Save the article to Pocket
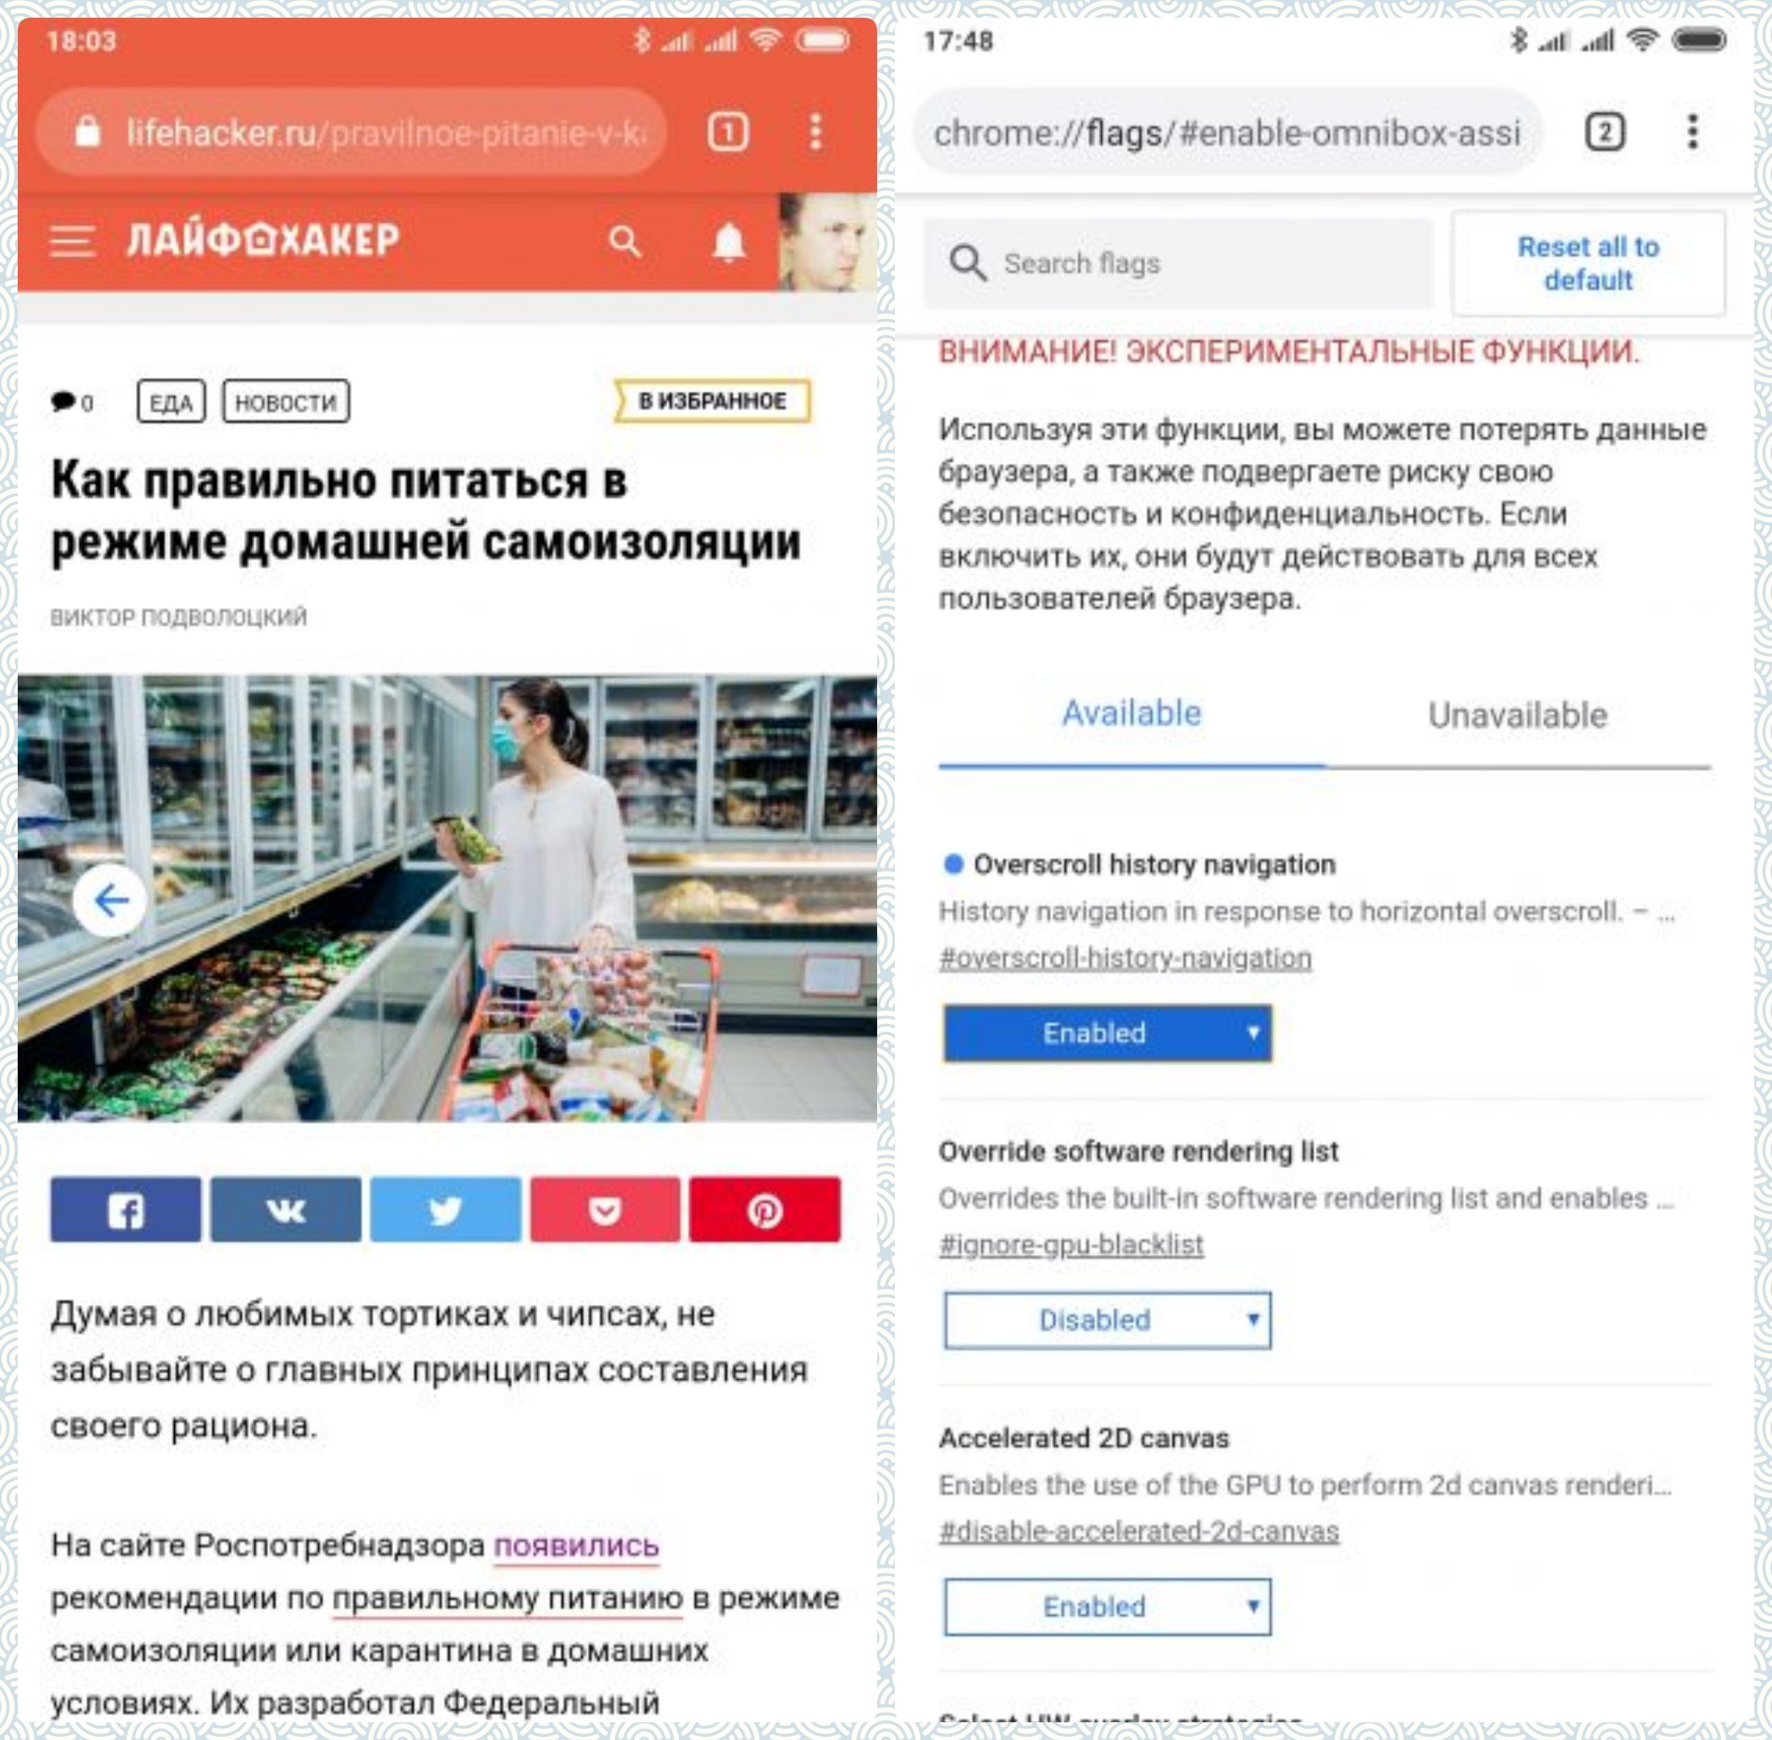1772x1740 pixels. 605,1209
